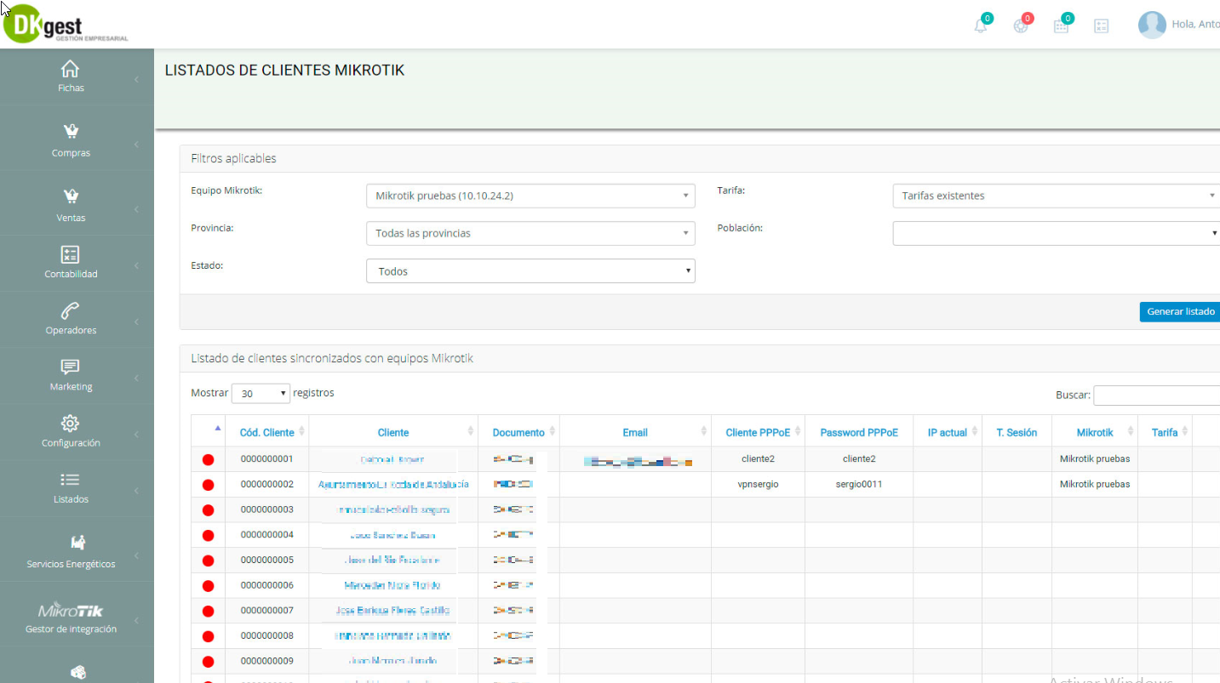Image resolution: width=1220 pixels, height=683 pixels.
Task: Sort by Cód. Cliente column
Action: pos(267,432)
